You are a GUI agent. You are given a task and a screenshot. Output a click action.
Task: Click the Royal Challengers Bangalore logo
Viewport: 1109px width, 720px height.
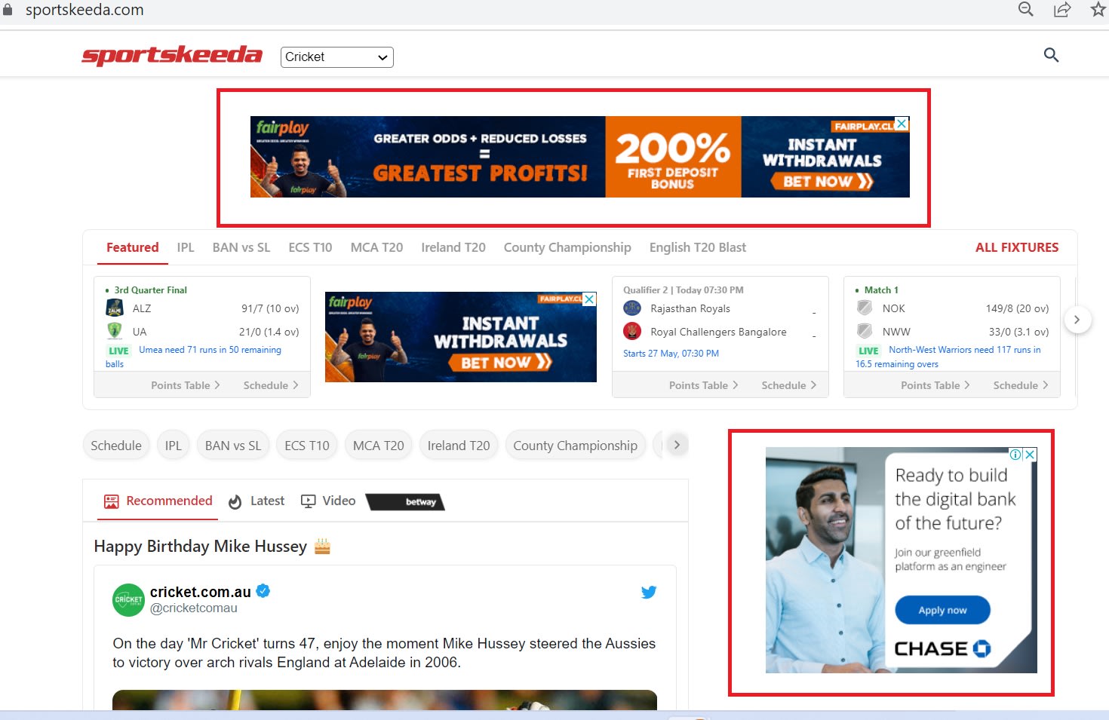point(631,331)
